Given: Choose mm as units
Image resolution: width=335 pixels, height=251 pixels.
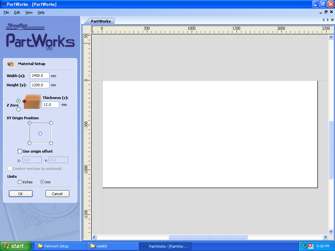Looking at the screenshot, I should tap(42, 182).
